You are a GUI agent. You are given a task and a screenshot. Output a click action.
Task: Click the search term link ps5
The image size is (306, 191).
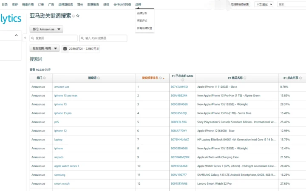click(57, 122)
